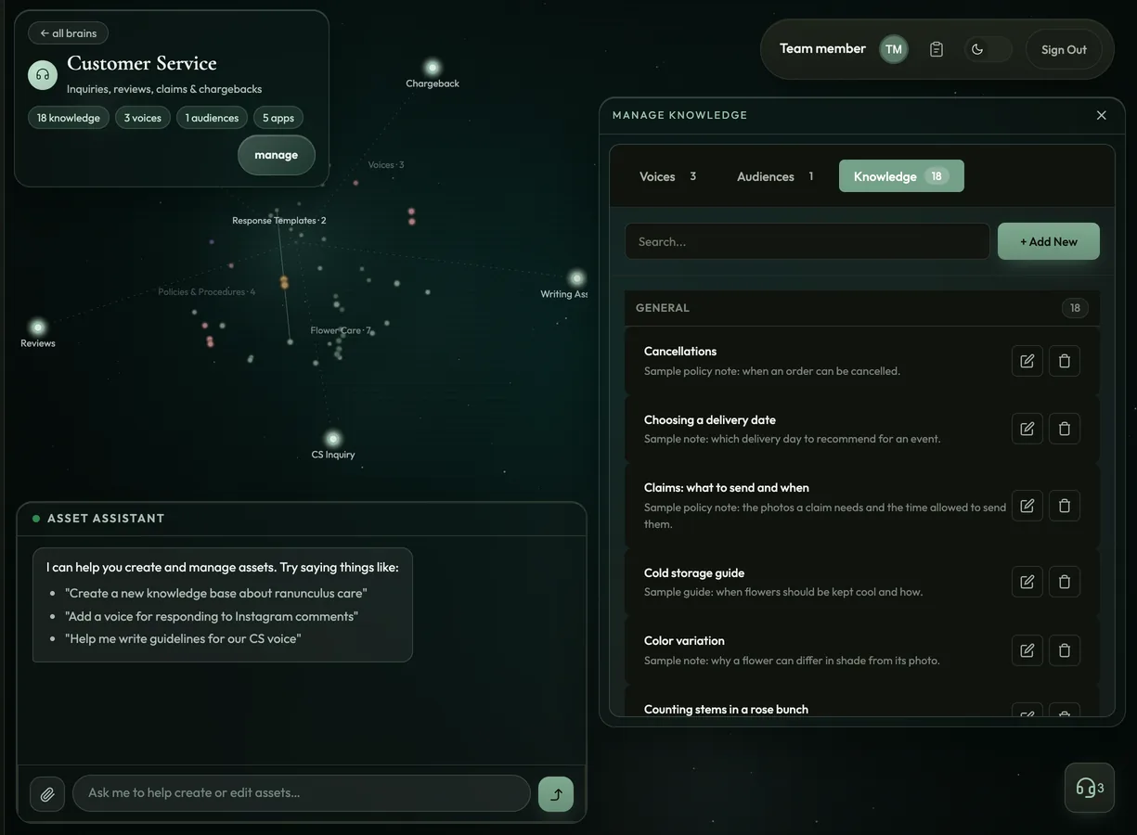
Task: Click the Voices · 3 cluster label
Action: (x=386, y=165)
